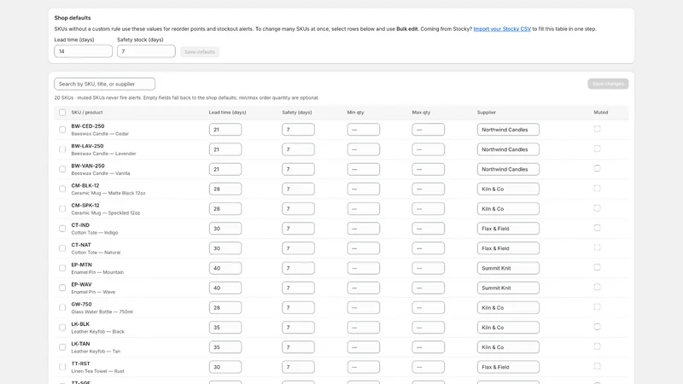
Task: Select the LK-TAN row checkbox
Action: 62,347
